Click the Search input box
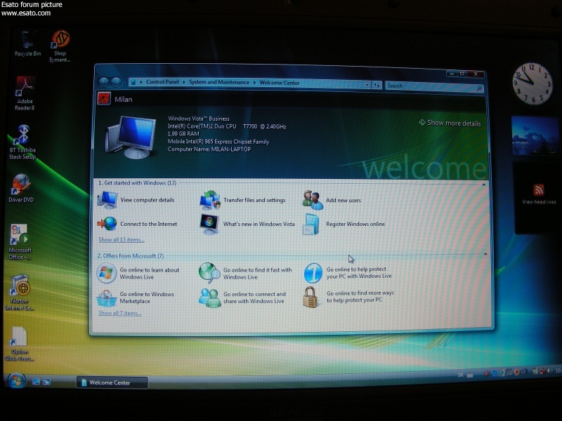The width and height of the screenshot is (562, 421). pyautogui.click(x=430, y=86)
